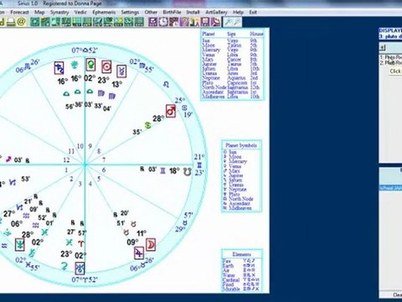Select the boxed red Mars glyph

171,111
